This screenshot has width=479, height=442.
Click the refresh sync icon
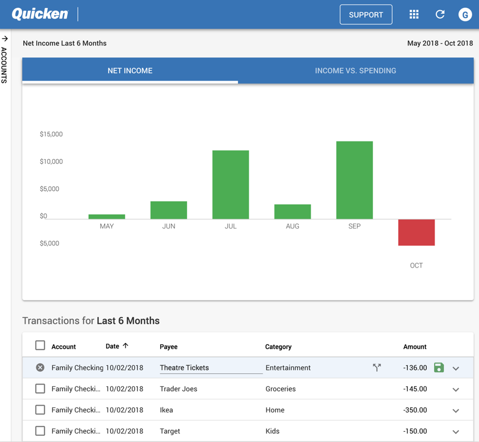click(440, 14)
